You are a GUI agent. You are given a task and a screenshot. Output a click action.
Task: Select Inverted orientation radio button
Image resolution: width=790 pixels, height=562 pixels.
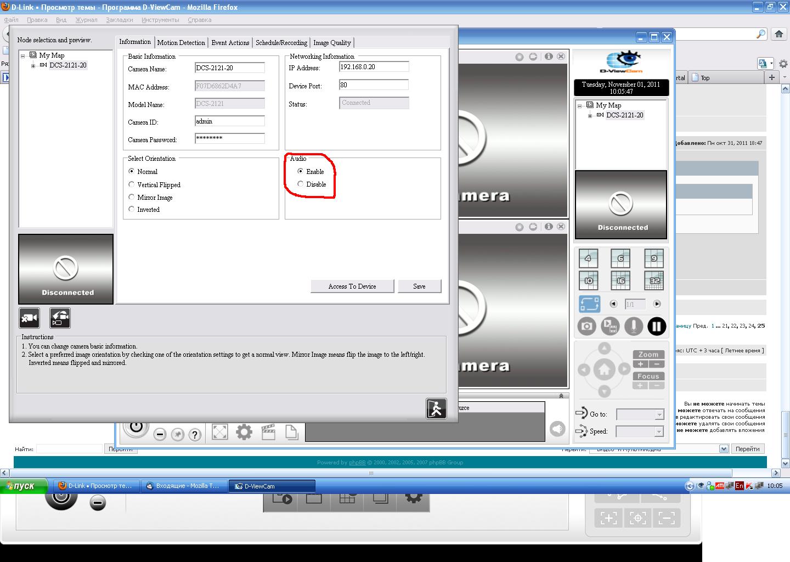131,209
